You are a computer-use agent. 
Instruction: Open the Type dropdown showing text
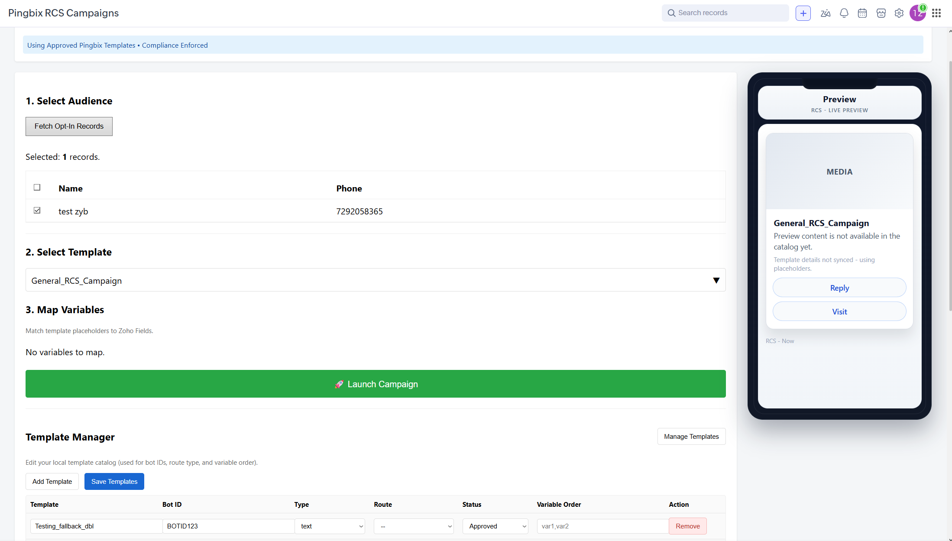[330, 526]
